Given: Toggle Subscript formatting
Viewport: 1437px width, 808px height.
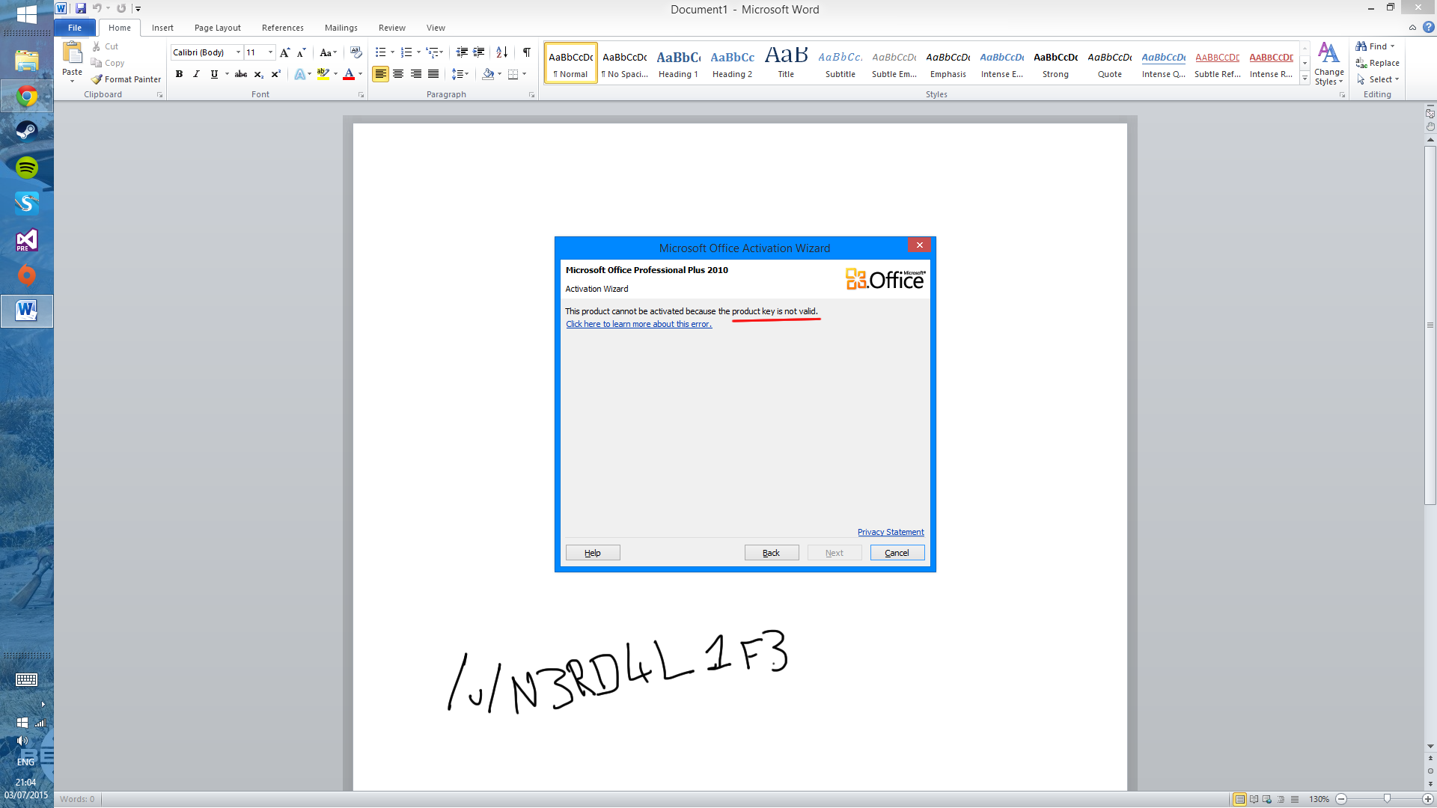Looking at the screenshot, I should click(259, 74).
